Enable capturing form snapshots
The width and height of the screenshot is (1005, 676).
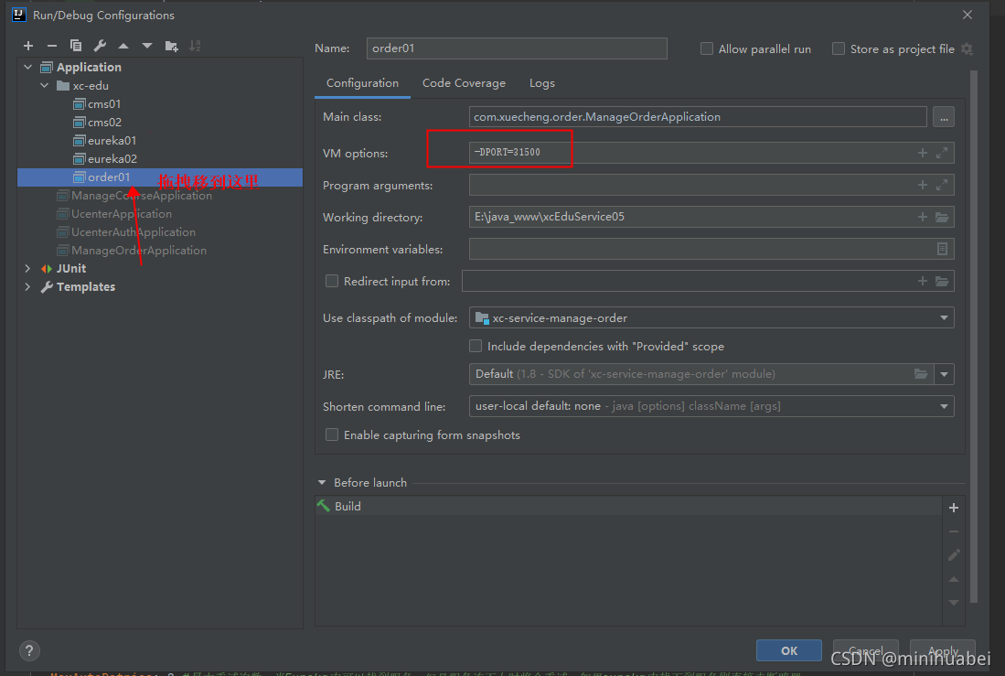coord(331,435)
